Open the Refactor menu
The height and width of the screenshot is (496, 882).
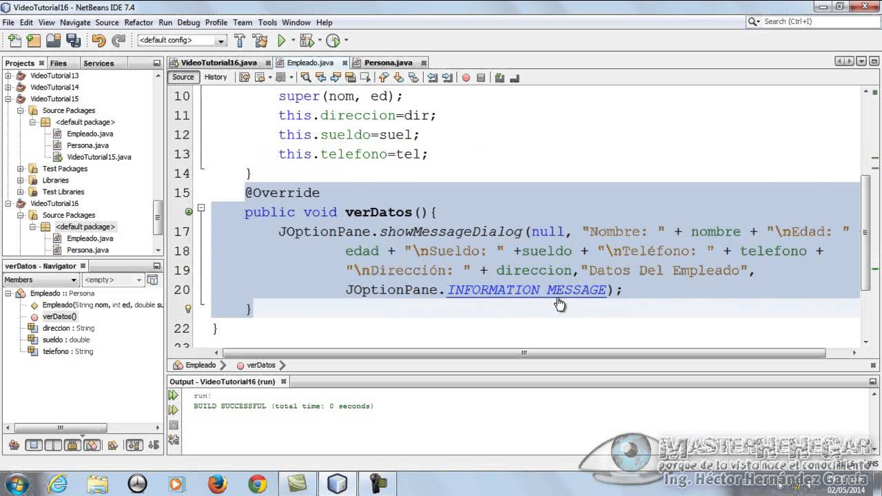139,22
